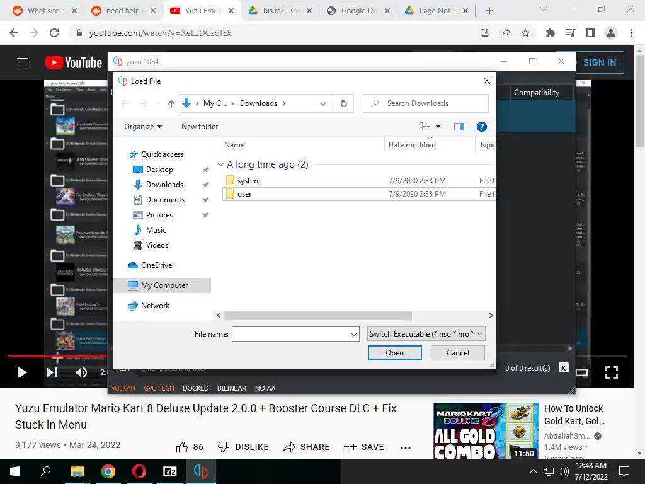The image size is (645, 484).
Task: Collapse the 'A long time ago' group
Action: pos(220,164)
